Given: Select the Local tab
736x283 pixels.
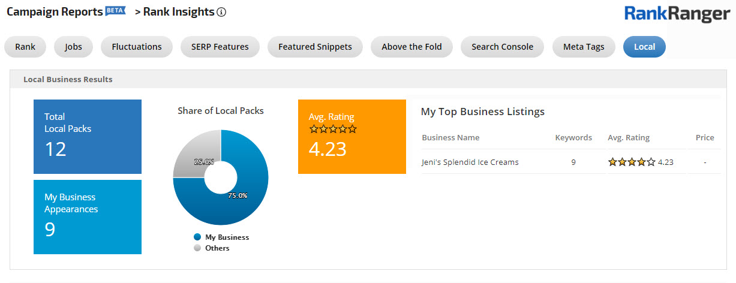Looking at the screenshot, I should [644, 47].
